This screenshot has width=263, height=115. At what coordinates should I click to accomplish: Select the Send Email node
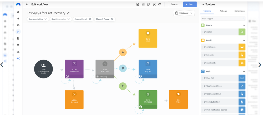(148, 39)
